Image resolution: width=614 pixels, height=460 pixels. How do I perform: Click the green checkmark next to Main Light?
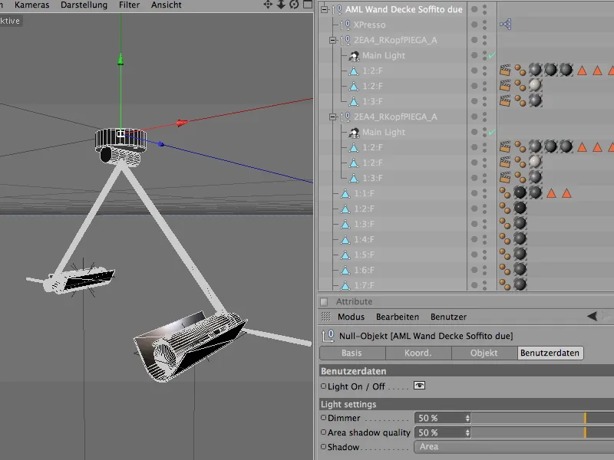coord(490,55)
